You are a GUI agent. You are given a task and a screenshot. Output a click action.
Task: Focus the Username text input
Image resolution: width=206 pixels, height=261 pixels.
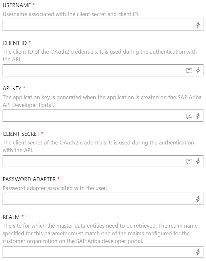pos(96,25)
